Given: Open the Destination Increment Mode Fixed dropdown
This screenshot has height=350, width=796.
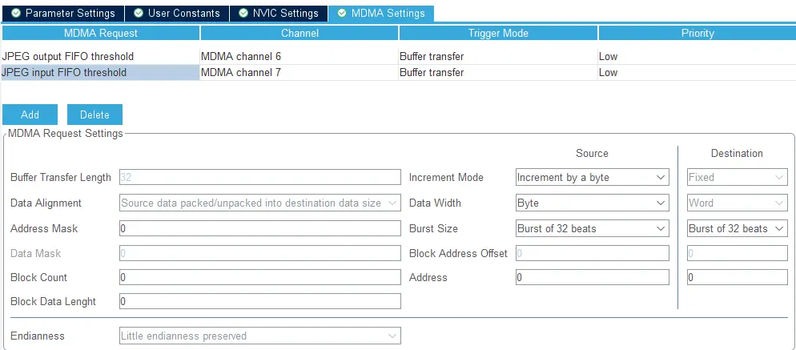Looking at the screenshot, I should (737, 177).
